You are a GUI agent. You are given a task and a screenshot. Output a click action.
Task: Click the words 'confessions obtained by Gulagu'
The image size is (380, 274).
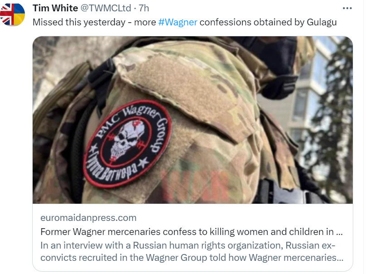(x=268, y=22)
